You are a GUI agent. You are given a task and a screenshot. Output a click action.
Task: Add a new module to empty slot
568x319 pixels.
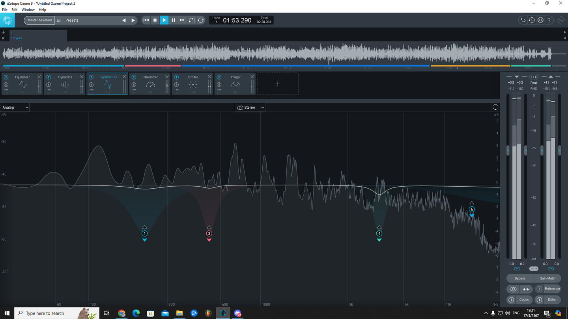[278, 84]
